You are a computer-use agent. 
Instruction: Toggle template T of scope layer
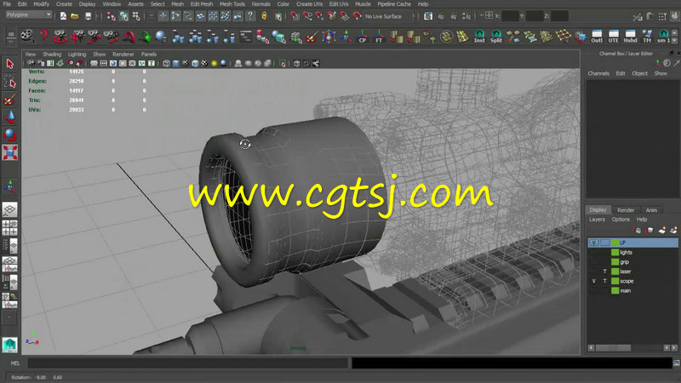pos(604,281)
